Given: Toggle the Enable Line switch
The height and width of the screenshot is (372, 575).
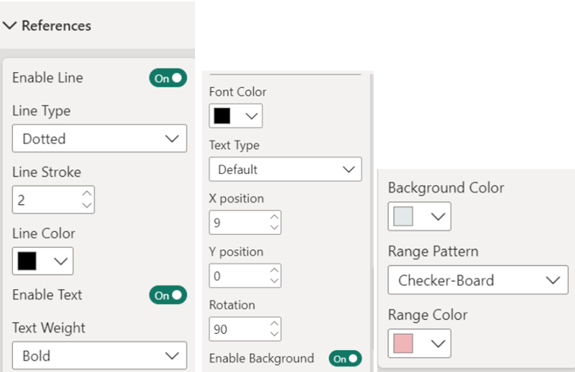Looking at the screenshot, I should pyautogui.click(x=168, y=78).
